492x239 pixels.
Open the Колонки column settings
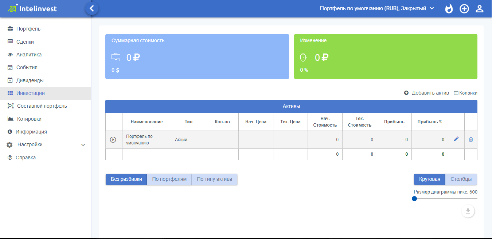click(x=465, y=93)
